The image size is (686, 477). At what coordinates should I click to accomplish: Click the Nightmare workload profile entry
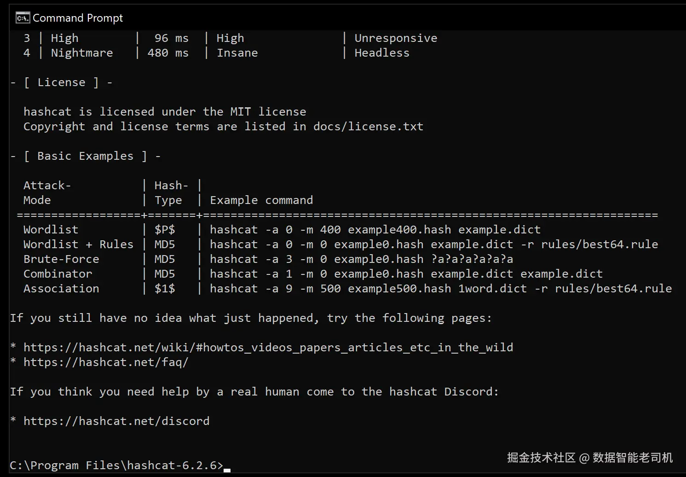[x=81, y=53]
